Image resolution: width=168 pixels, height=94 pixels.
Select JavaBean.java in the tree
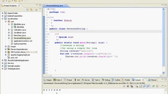coord(20,33)
